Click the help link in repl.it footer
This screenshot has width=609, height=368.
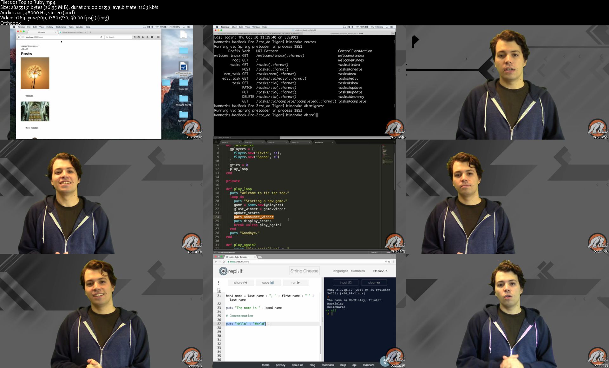tap(342, 365)
